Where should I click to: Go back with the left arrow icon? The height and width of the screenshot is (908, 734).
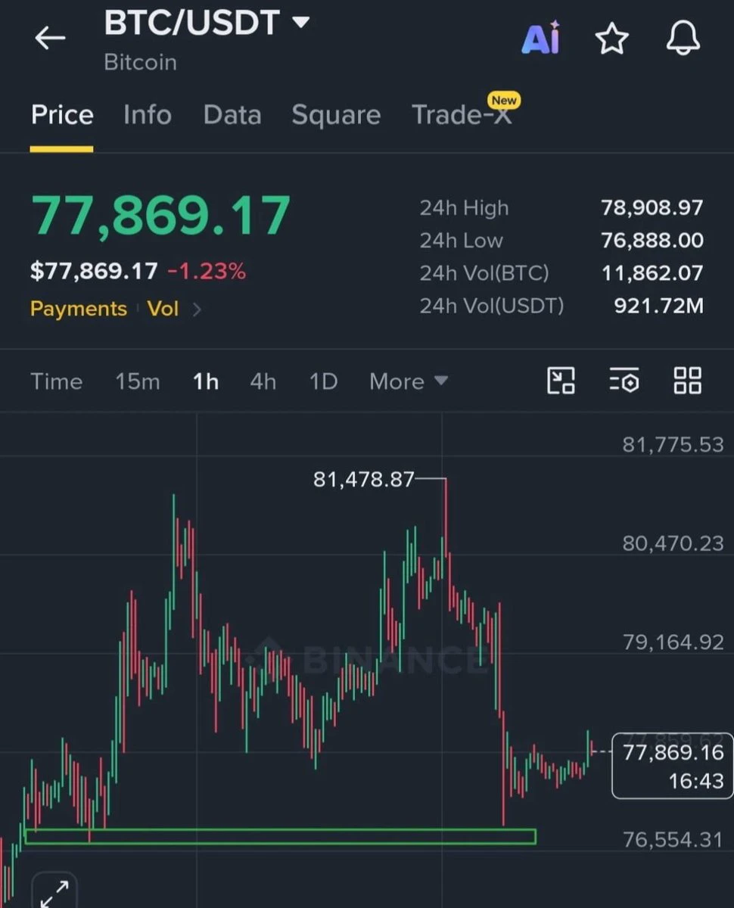(50, 38)
